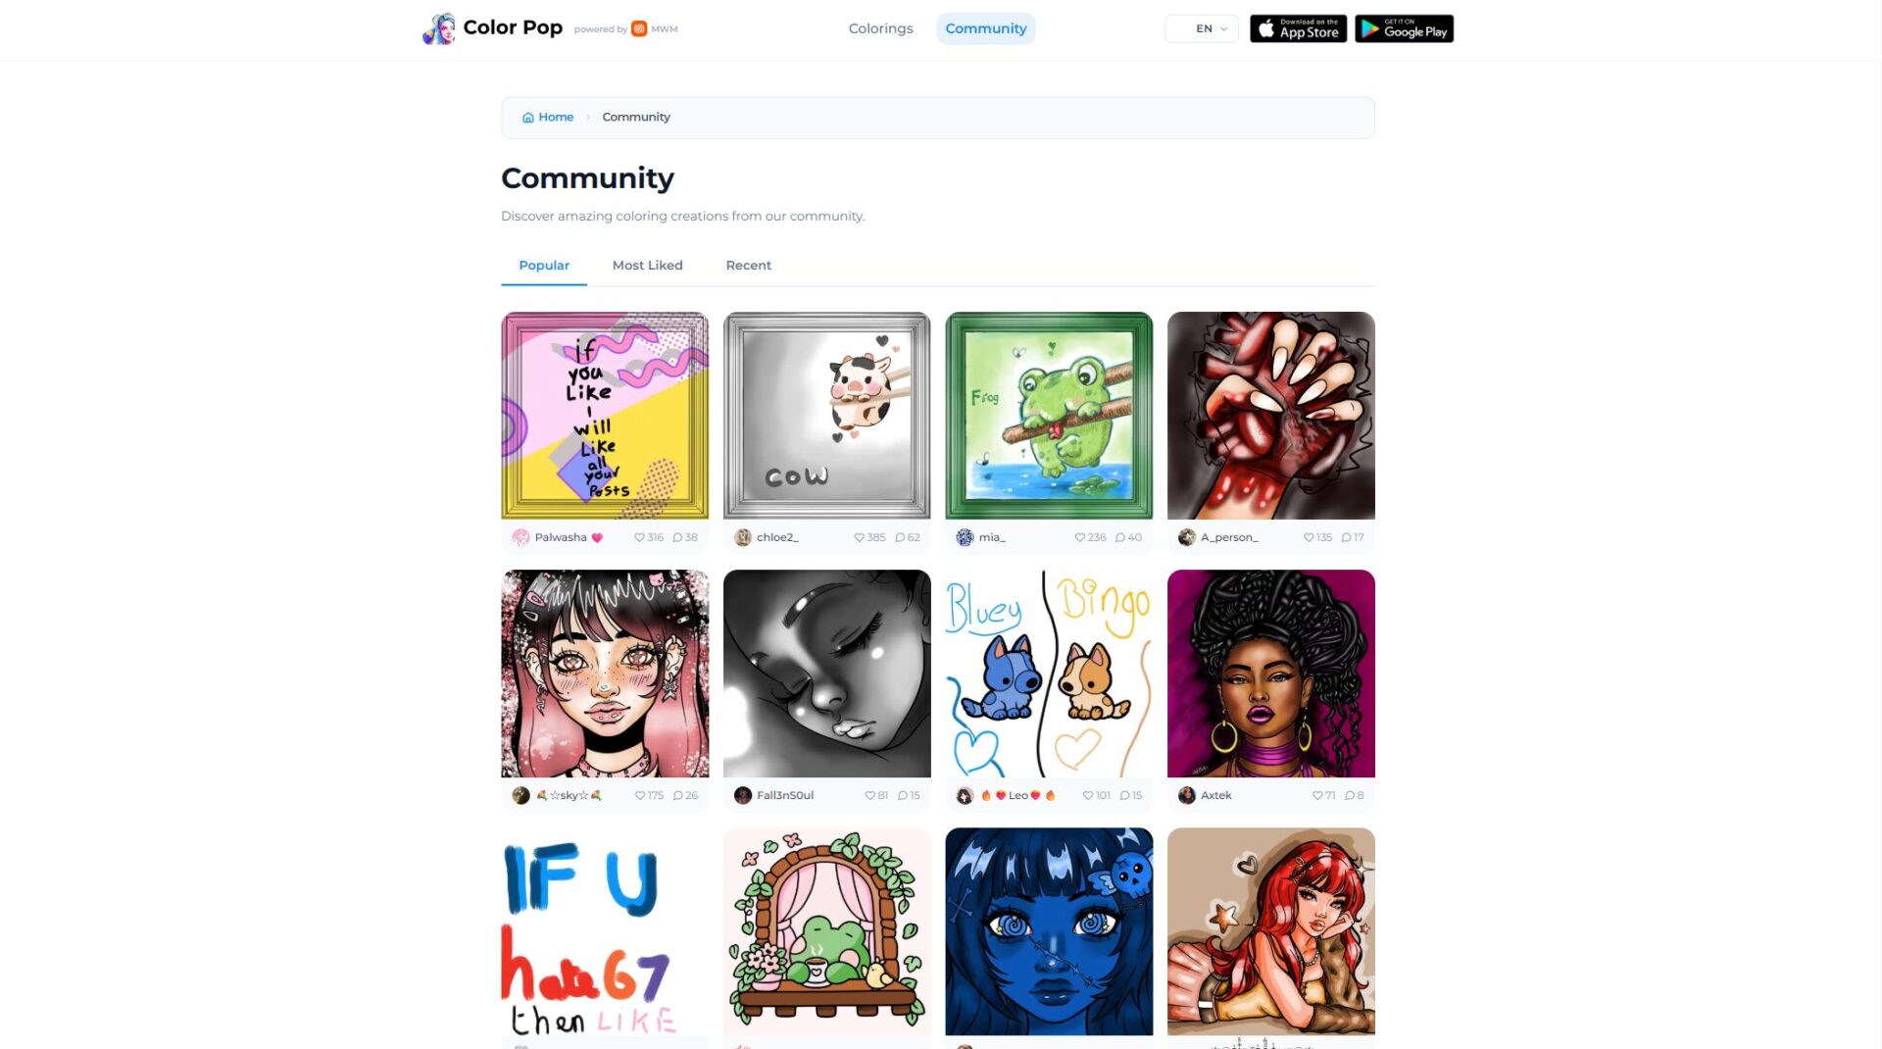Click Axtek's profile avatar
1882x1049 pixels.
pos(1187,795)
